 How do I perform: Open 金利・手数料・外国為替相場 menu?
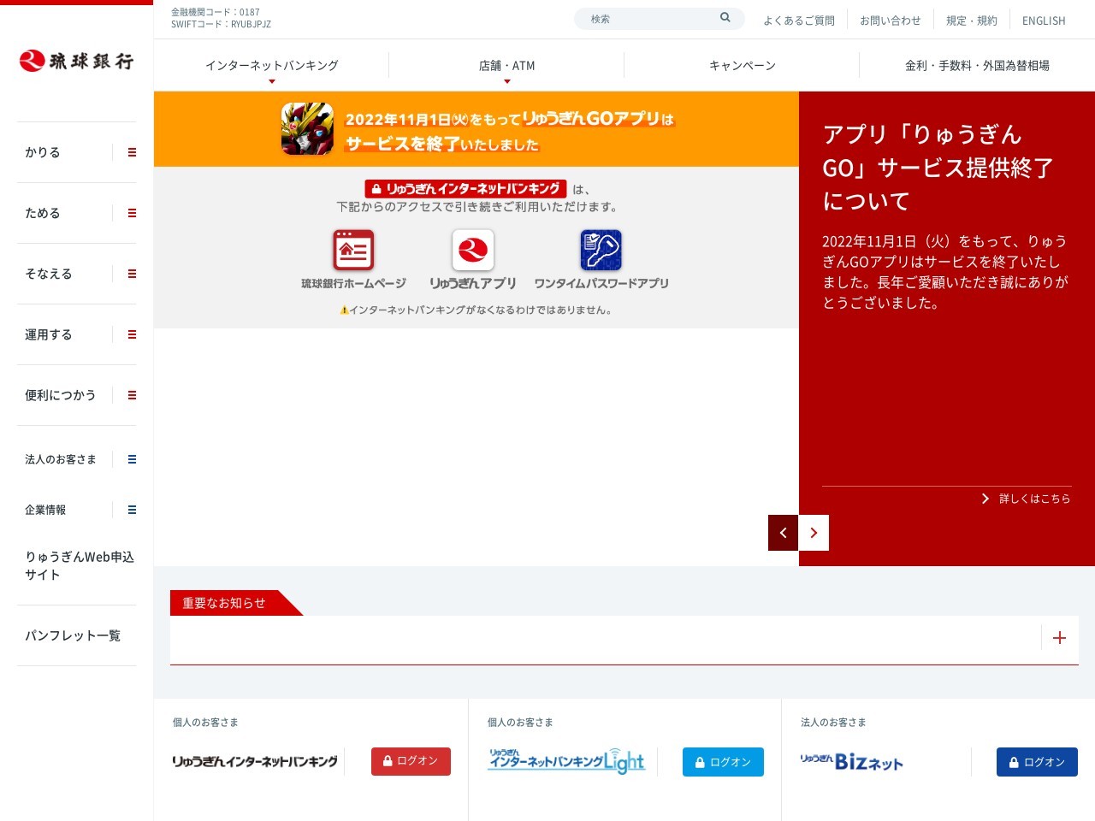pyautogui.click(x=977, y=66)
